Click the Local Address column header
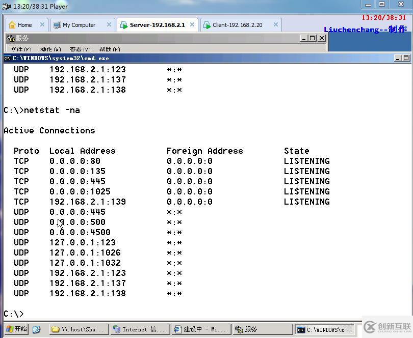 83,151
